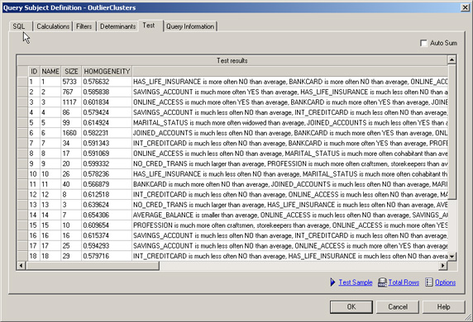Click the Options list icon

(428, 282)
